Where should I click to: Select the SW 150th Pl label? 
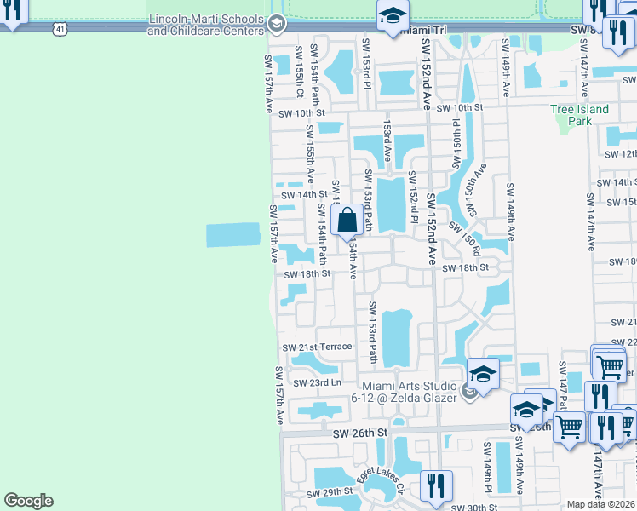[x=456, y=144]
